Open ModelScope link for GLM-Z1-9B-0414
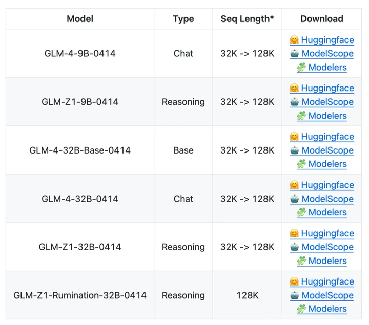 click(x=327, y=102)
